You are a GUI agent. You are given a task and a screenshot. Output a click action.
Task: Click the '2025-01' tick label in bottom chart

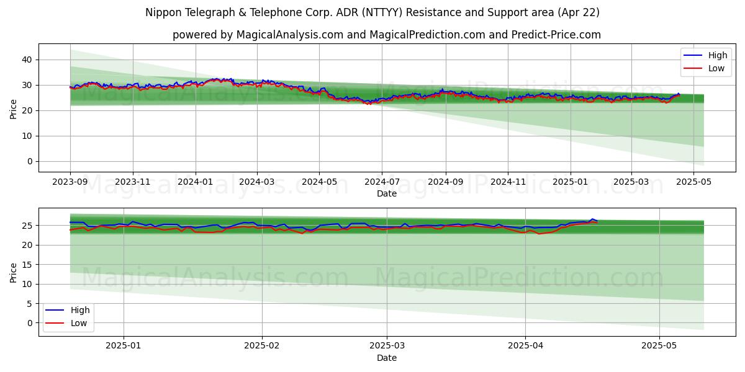pos(124,346)
